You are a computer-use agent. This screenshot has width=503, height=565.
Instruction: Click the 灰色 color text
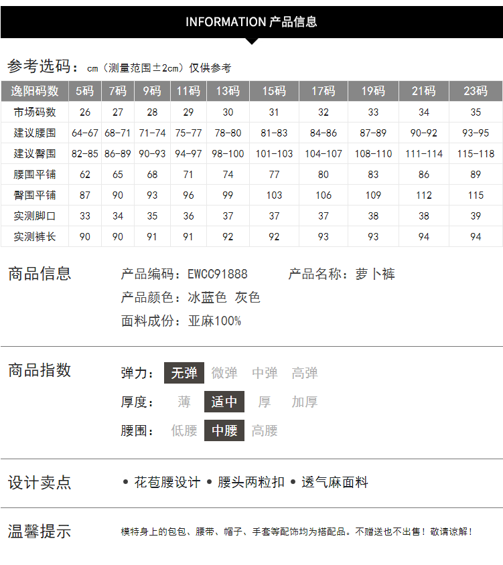coord(247,297)
